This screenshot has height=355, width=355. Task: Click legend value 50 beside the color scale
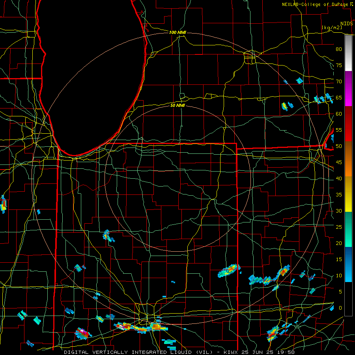coord(339,146)
